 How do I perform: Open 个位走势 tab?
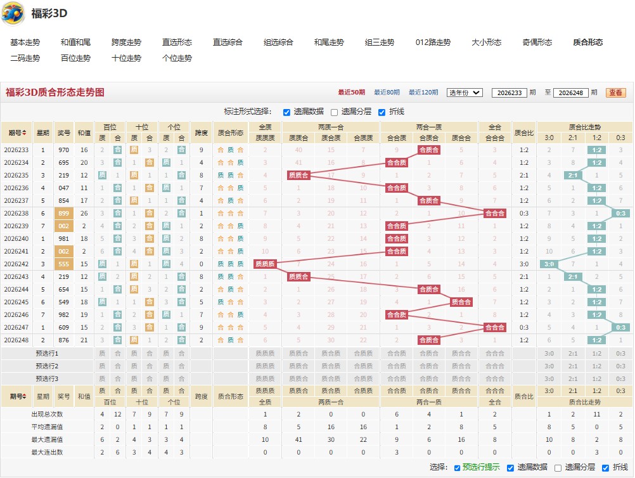177,58
